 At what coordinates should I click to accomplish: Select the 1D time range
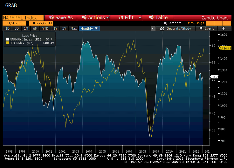coord(7,28)
